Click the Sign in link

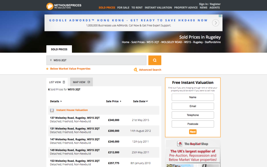[203, 4]
